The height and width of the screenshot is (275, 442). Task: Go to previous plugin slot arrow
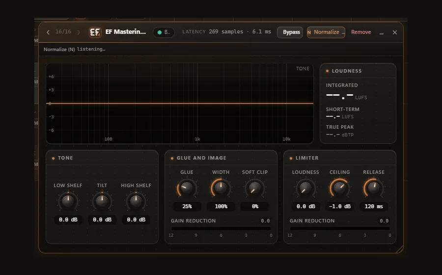pos(48,32)
